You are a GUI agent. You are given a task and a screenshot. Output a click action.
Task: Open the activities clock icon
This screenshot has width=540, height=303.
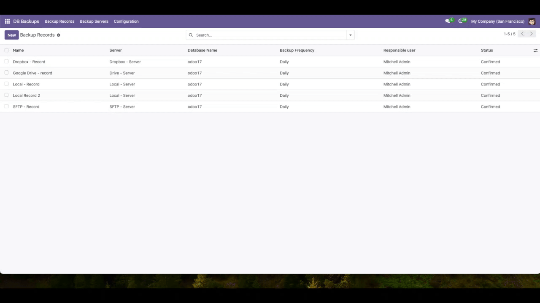click(461, 21)
